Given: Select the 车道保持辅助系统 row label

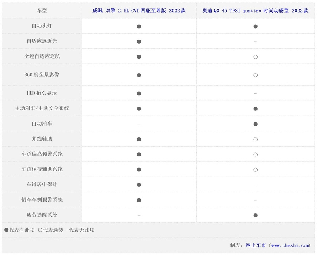Looking at the screenshot, I should pyautogui.click(x=42, y=169).
